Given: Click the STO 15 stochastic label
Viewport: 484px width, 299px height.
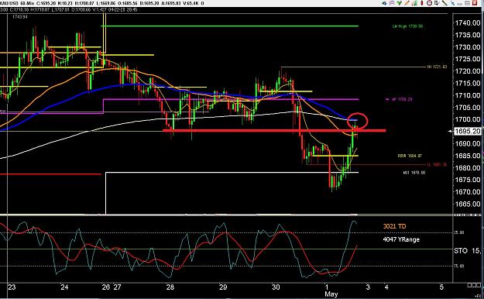Looking at the screenshot, I should 467,251.
